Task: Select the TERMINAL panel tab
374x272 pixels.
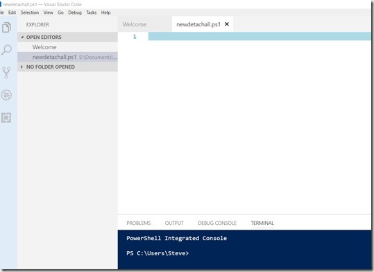Action: click(x=262, y=223)
